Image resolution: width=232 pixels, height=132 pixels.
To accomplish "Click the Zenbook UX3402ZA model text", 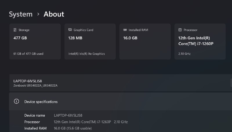I will (35, 85).
